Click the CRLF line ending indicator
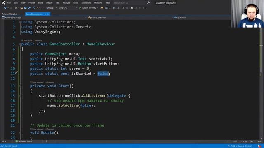Screen dimensions: 264x148 click(259, 141)
